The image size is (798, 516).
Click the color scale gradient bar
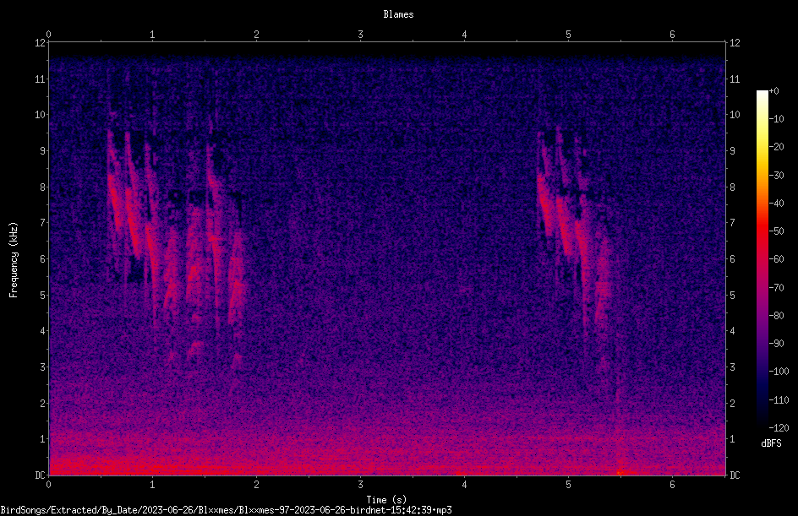[x=762, y=259]
